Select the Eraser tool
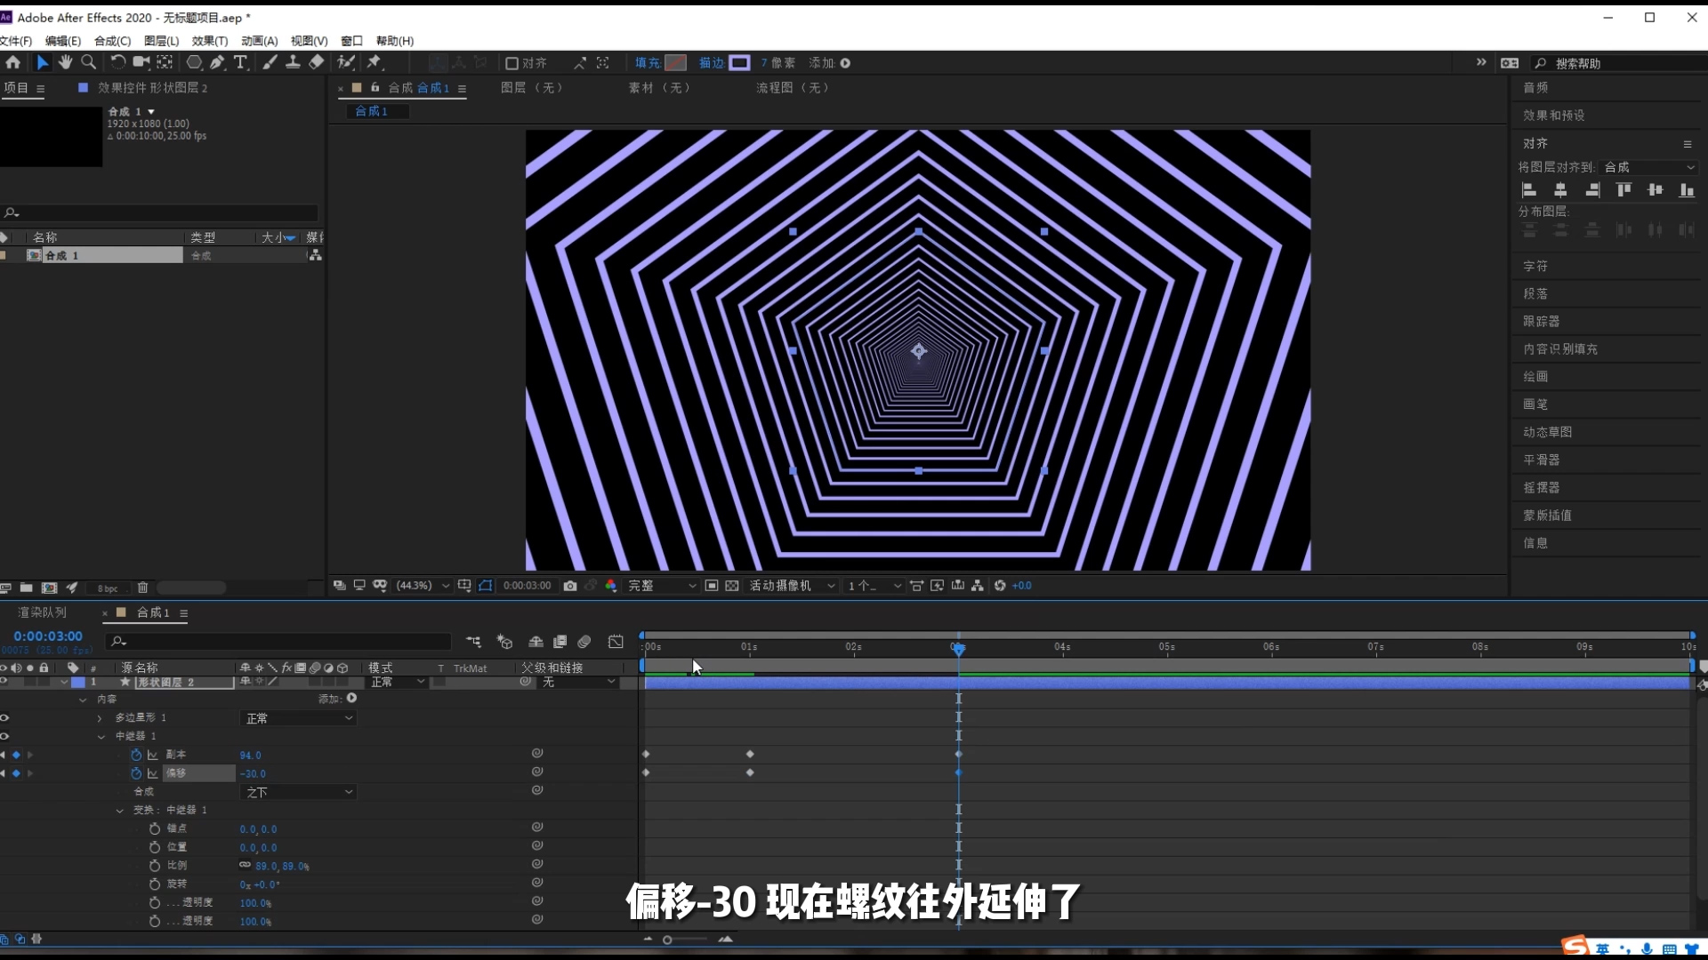 (x=317, y=62)
